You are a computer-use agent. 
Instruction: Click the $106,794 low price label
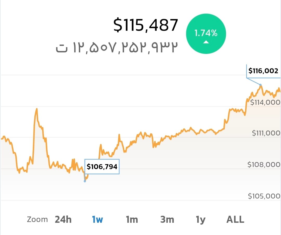coord(102,166)
